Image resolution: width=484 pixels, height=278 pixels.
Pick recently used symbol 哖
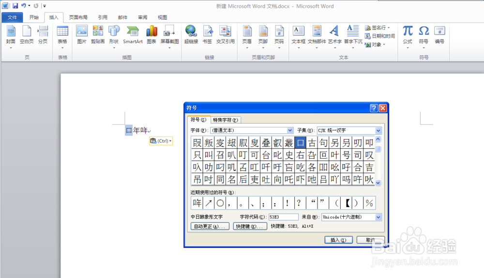tap(197, 203)
